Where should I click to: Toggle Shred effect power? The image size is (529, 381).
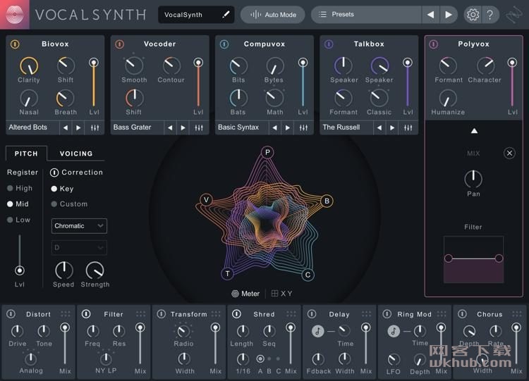pos(236,314)
